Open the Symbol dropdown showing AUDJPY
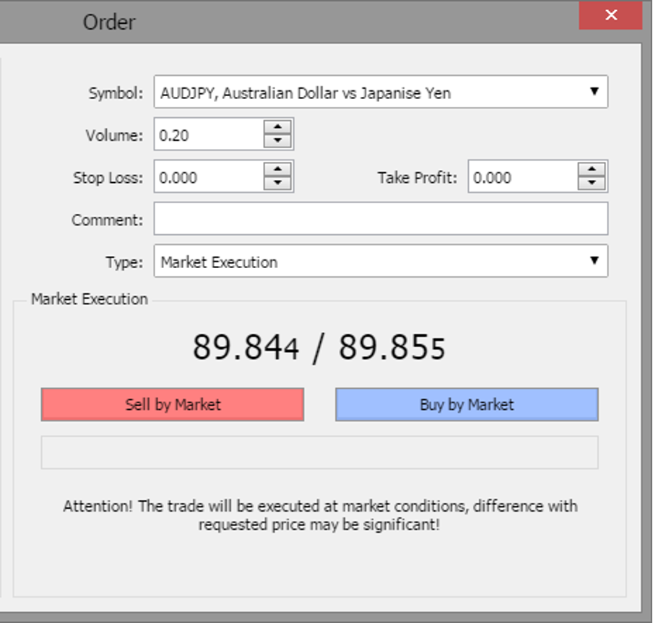 380,93
